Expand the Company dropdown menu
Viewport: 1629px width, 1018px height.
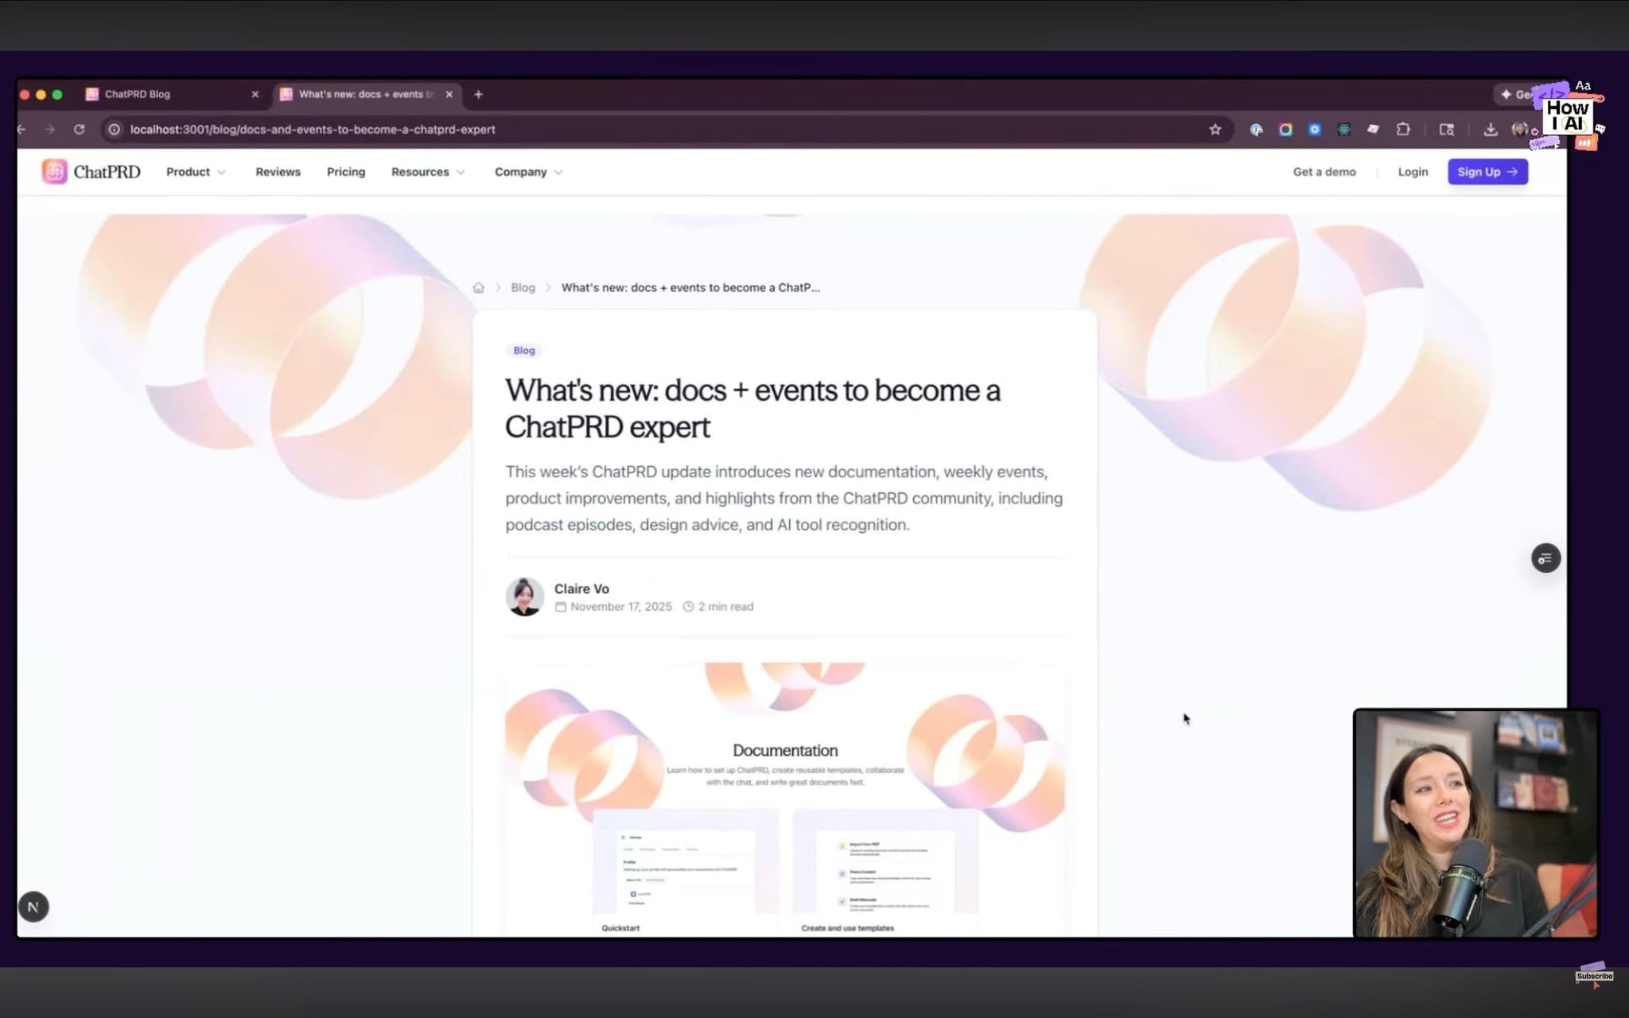pyautogui.click(x=527, y=172)
